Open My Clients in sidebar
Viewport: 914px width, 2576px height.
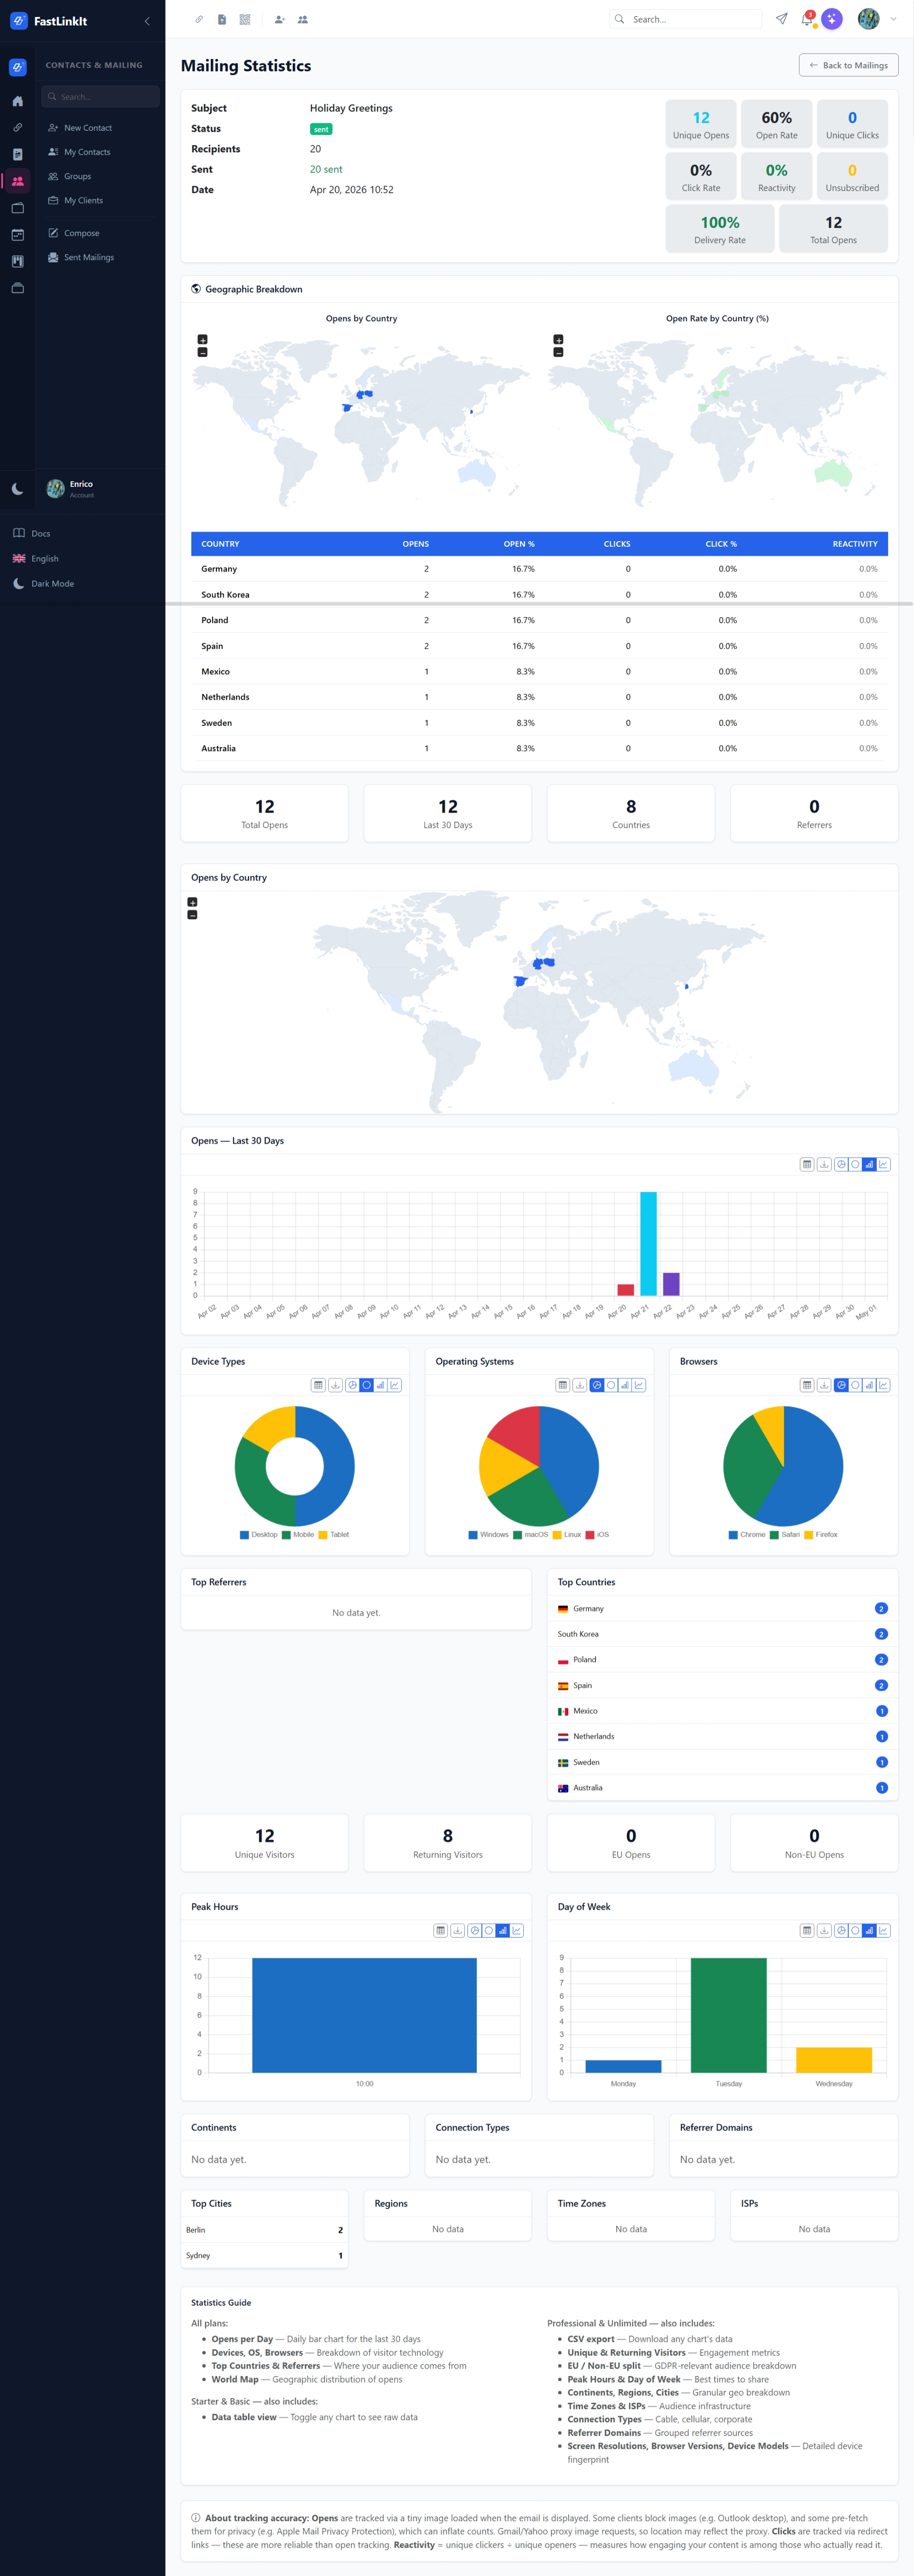coord(83,200)
